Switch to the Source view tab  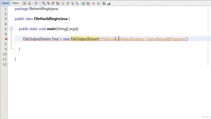[x=6, y=3]
